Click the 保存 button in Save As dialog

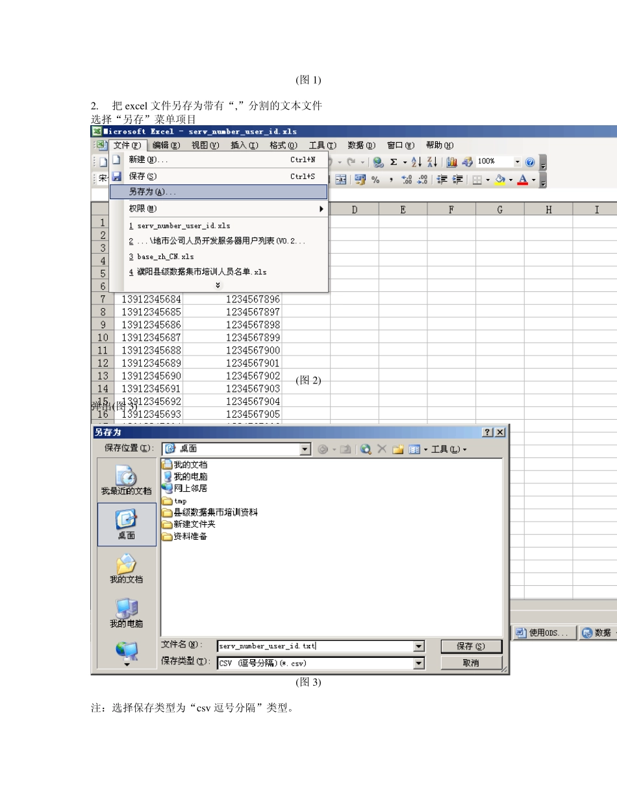(x=471, y=646)
